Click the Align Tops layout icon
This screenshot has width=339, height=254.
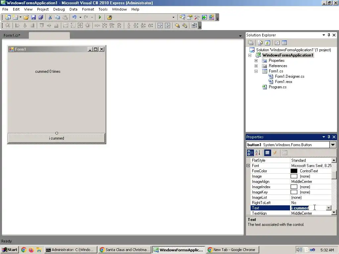(42, 25)
